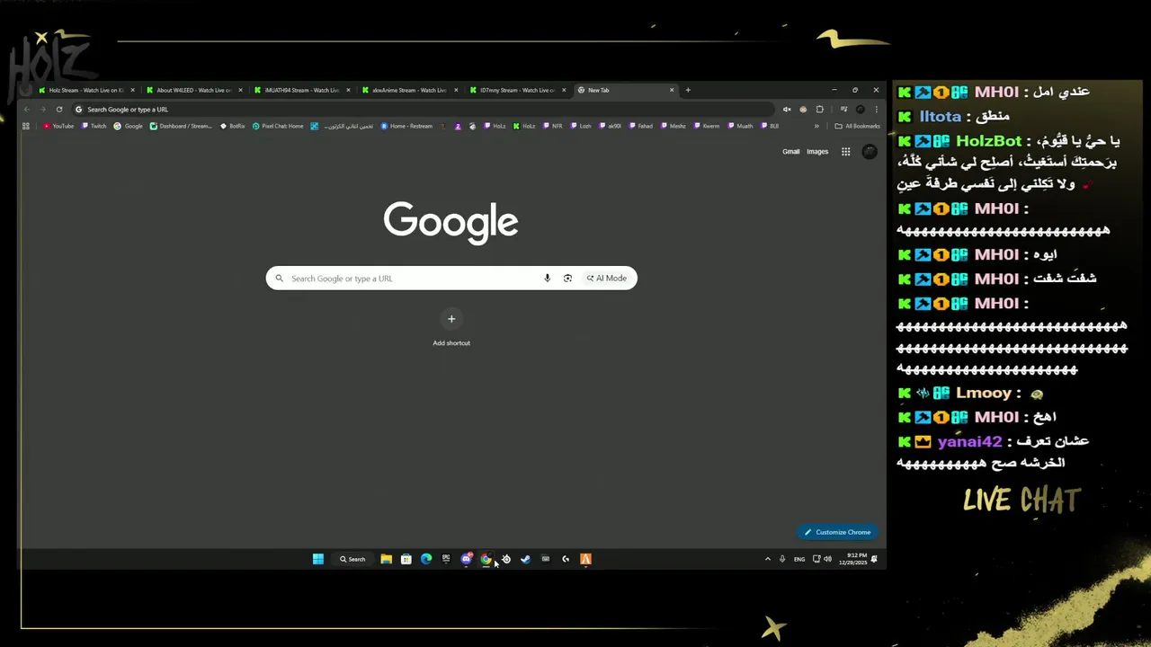Open Epic Games launcher in taskbar
1151x647 pixels.
click(x=446, y=559)
